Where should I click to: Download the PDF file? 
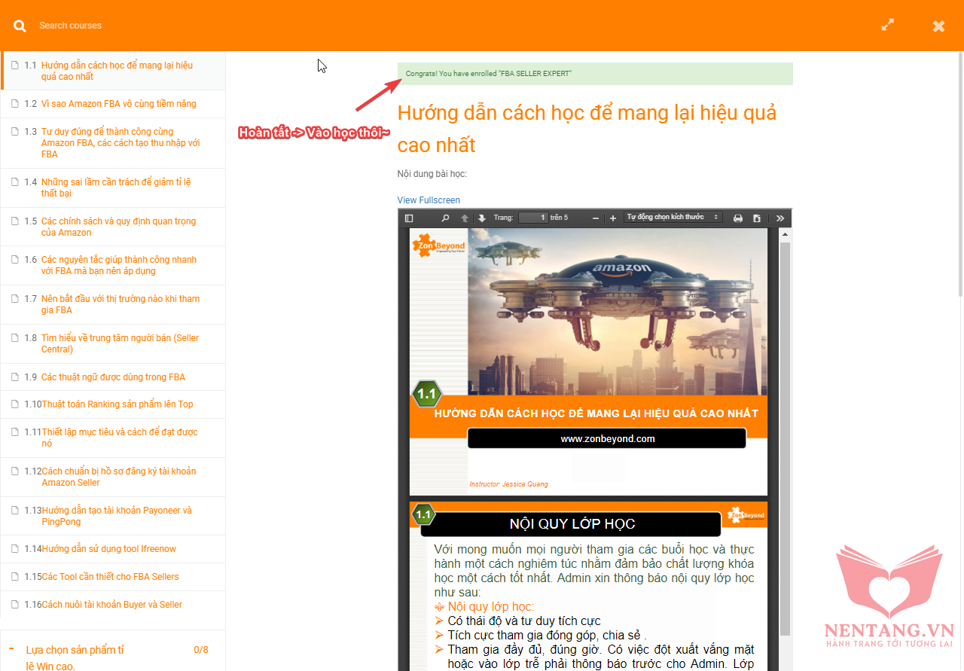(757, 218)
